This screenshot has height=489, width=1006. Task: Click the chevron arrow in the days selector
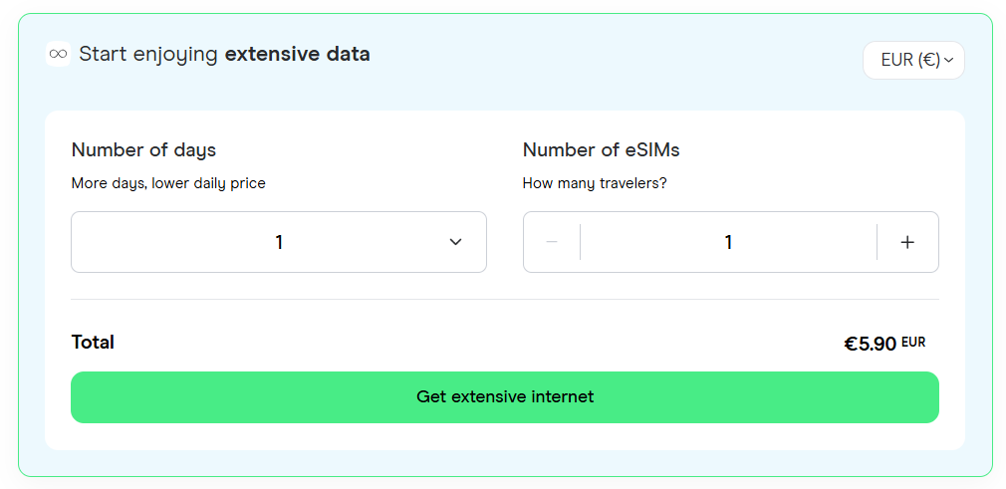point(455,242)
